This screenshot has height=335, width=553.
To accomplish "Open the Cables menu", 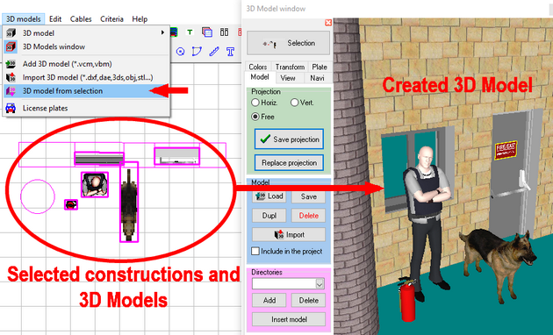I will coord(81,19).
